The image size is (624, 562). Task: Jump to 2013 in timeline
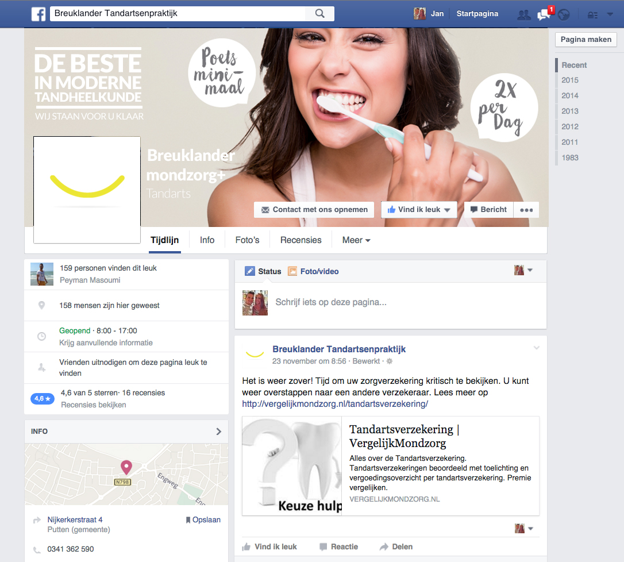click(570, 111)
